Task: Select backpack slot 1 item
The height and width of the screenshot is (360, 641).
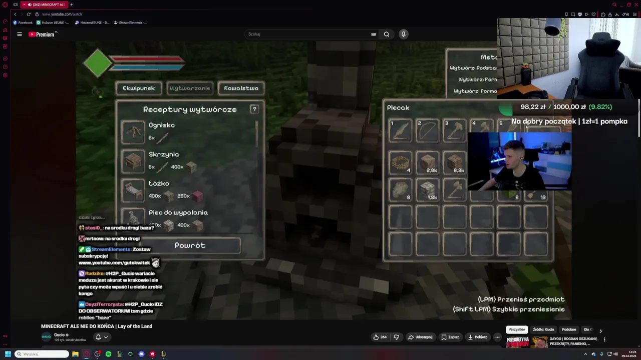Action: coord(400,131)
